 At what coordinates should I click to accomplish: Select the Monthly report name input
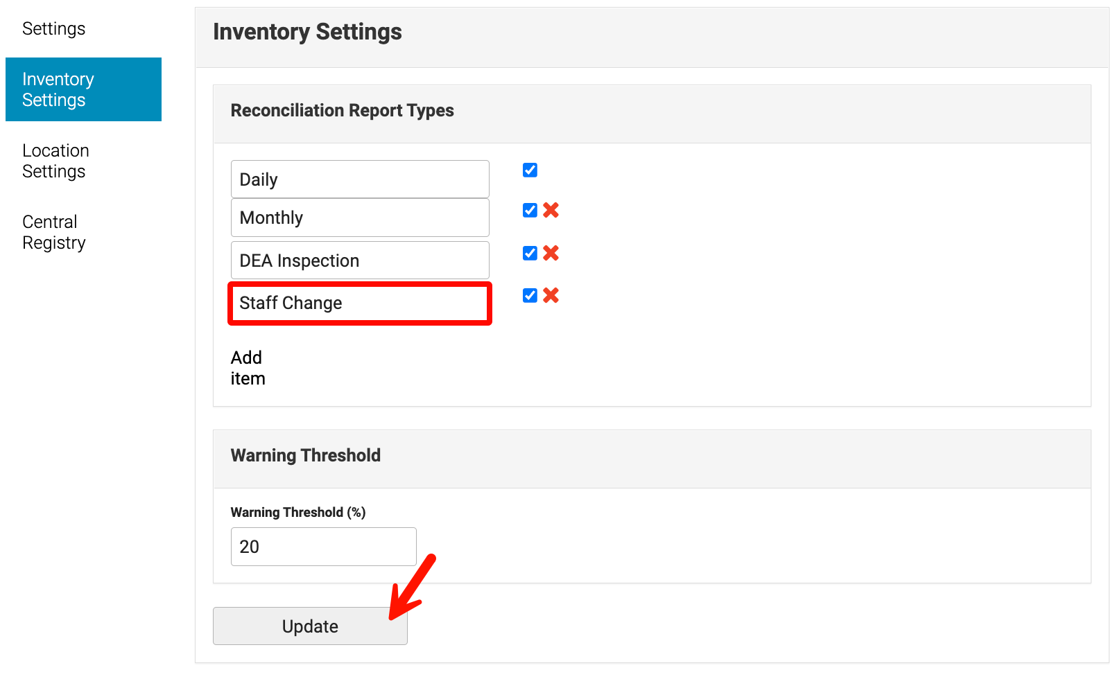(x=359, y=217)
